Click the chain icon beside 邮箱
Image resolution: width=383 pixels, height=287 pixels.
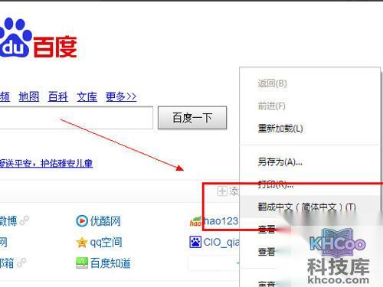21,263
